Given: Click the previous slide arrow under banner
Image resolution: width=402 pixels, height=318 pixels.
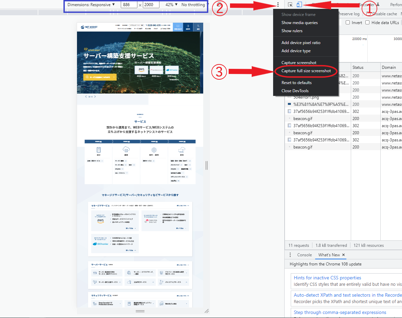Looking at the screenshot, I should tap(86, 97).
